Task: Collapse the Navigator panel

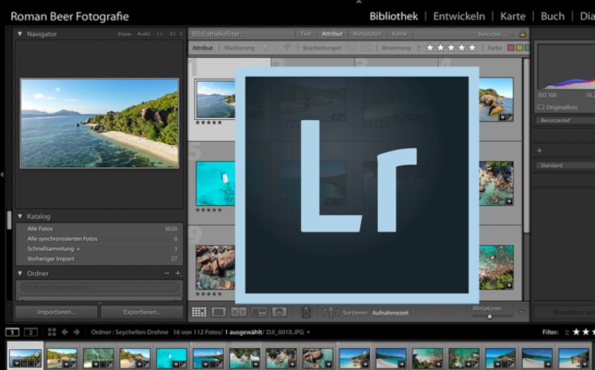Action: point(20,34)
